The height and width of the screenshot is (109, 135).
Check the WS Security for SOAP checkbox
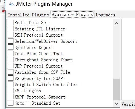[11, 78]
